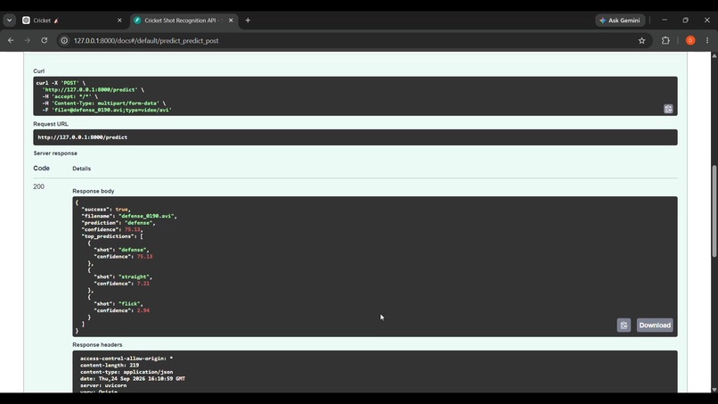Click the Response body label

[x=93, y=191]
